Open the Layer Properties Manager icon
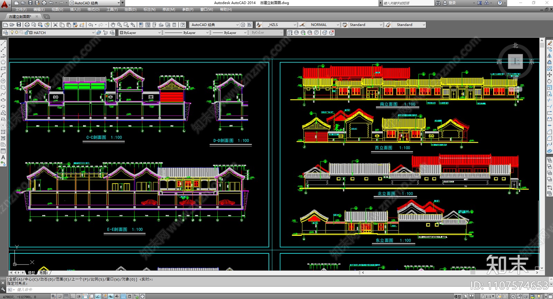This screenshot has width=553, height=299. (x=6, y=32)
